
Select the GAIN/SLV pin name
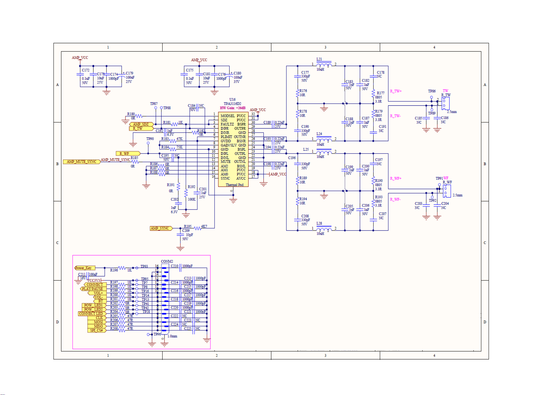(x=229, y=145)
